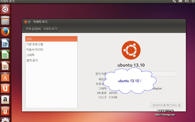Screen dimensions: 195x122
Task: Open the sound volume indicator
Action: click(187, 1)
